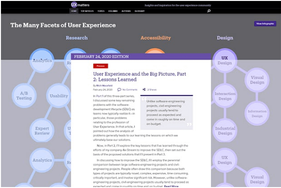281x188 pixels.
Task: Click the red Process category tag
Action: 100,66
